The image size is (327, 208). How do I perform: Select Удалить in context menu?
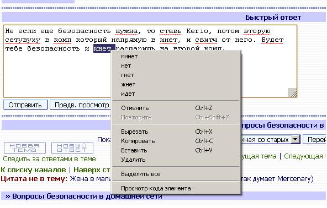pyautogui.click(x=176, y=160)
